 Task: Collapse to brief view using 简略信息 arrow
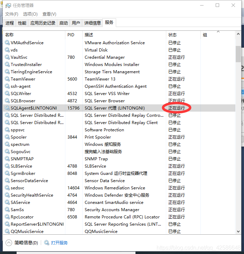(x=9, y=243)
